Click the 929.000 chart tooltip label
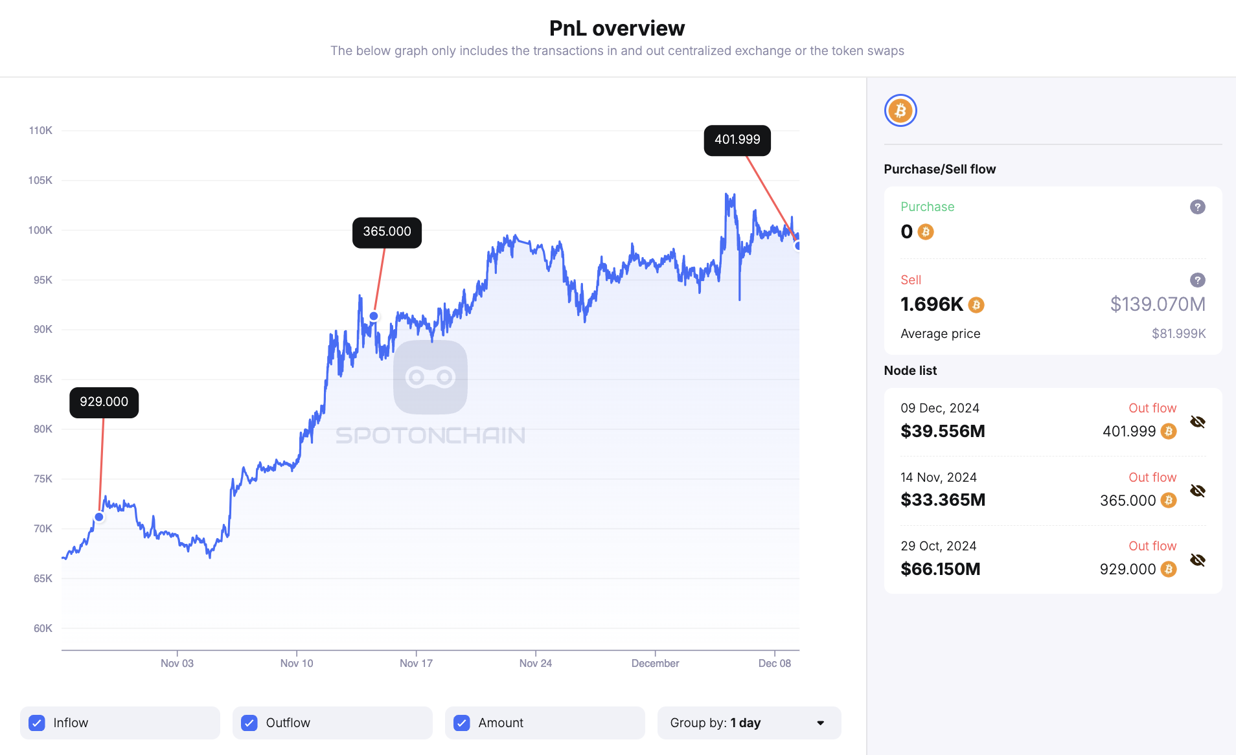 [x=104, y=402]
